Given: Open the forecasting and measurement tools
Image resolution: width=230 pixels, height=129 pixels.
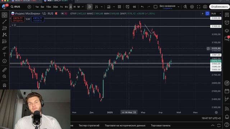Looking at the screenshot, I should pos(5,42).
